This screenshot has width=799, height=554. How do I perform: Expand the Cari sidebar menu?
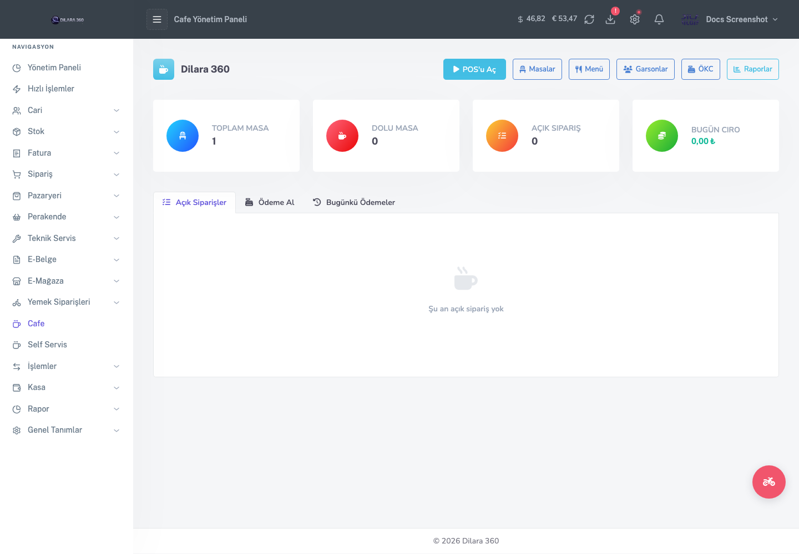67,110
